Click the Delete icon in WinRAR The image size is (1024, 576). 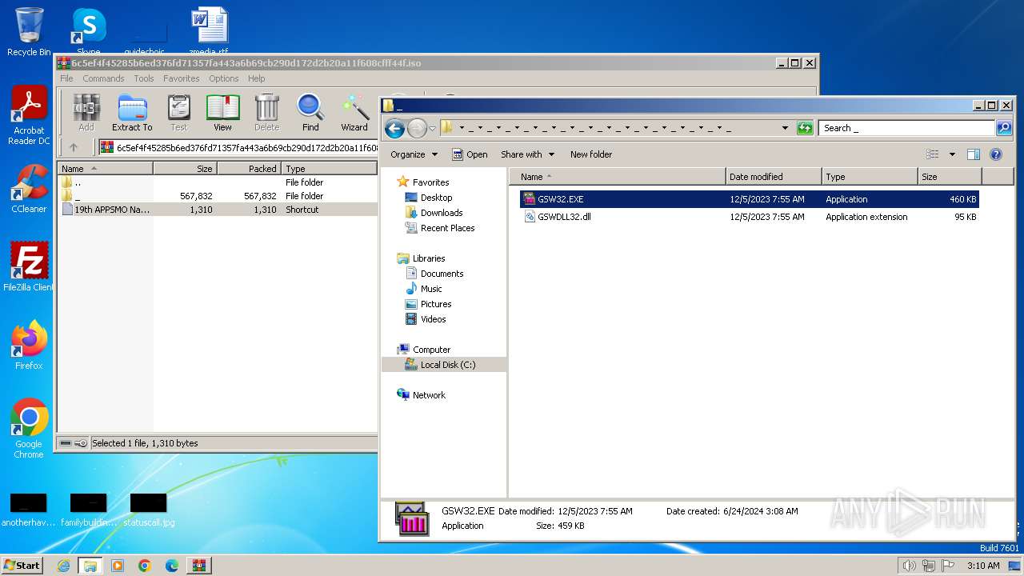point(266,112)
